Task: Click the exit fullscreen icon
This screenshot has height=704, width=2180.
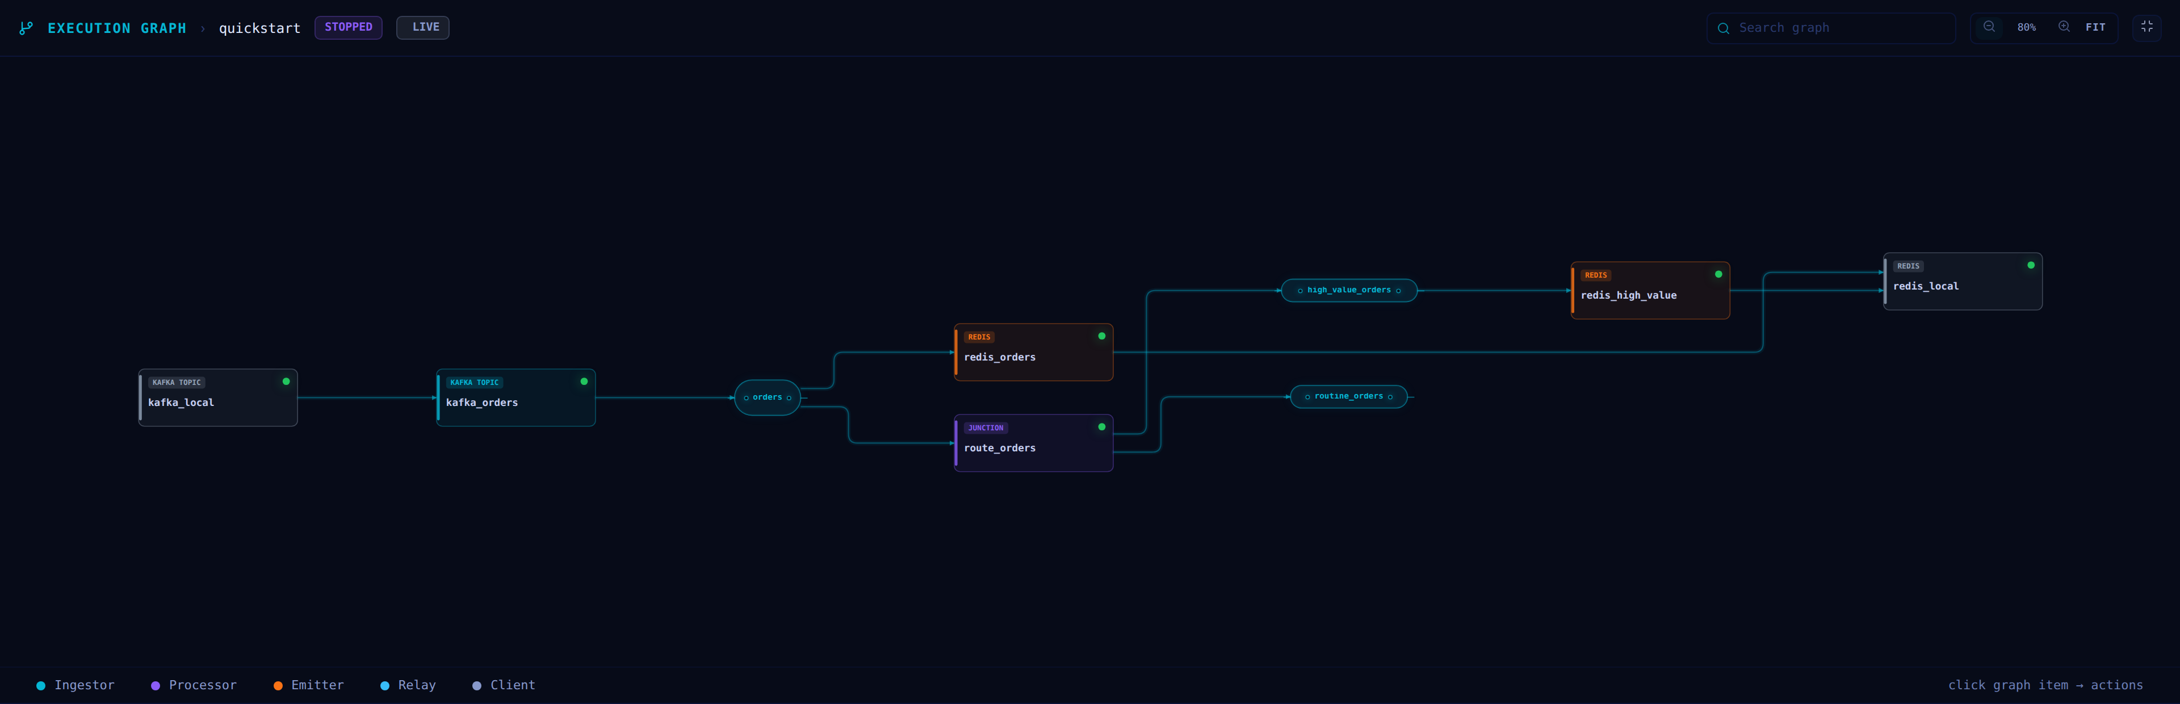Action: (x=2147, y=27)
